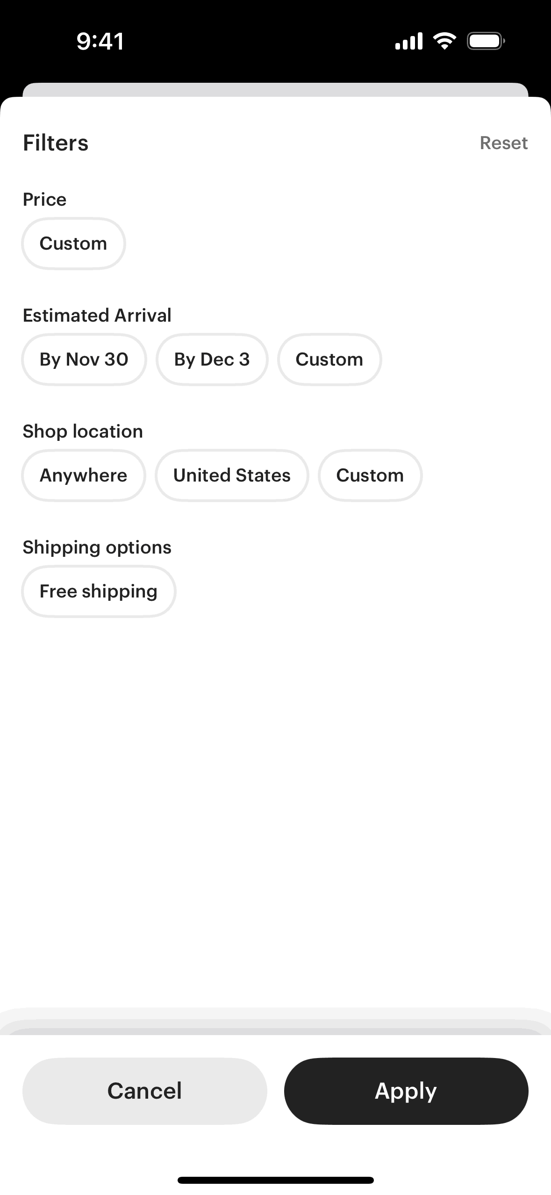Tap the Estimated Arrival section heading
This screenshot has height=1195, width=551.
97,316
